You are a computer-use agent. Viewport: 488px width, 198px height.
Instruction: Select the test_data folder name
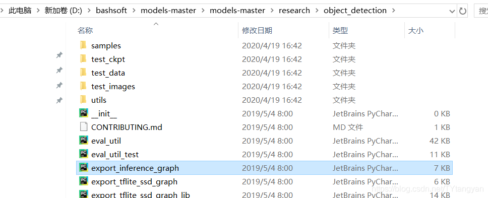[x=108, y=73]
